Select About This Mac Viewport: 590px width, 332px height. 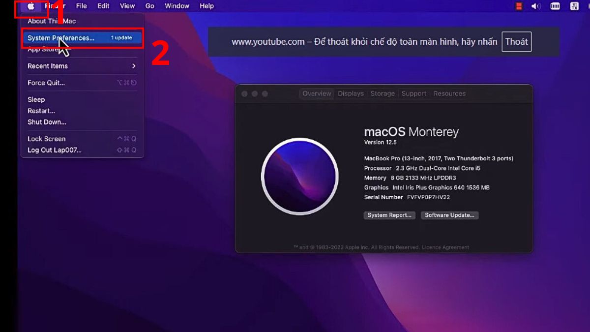[x=53, y=21]
